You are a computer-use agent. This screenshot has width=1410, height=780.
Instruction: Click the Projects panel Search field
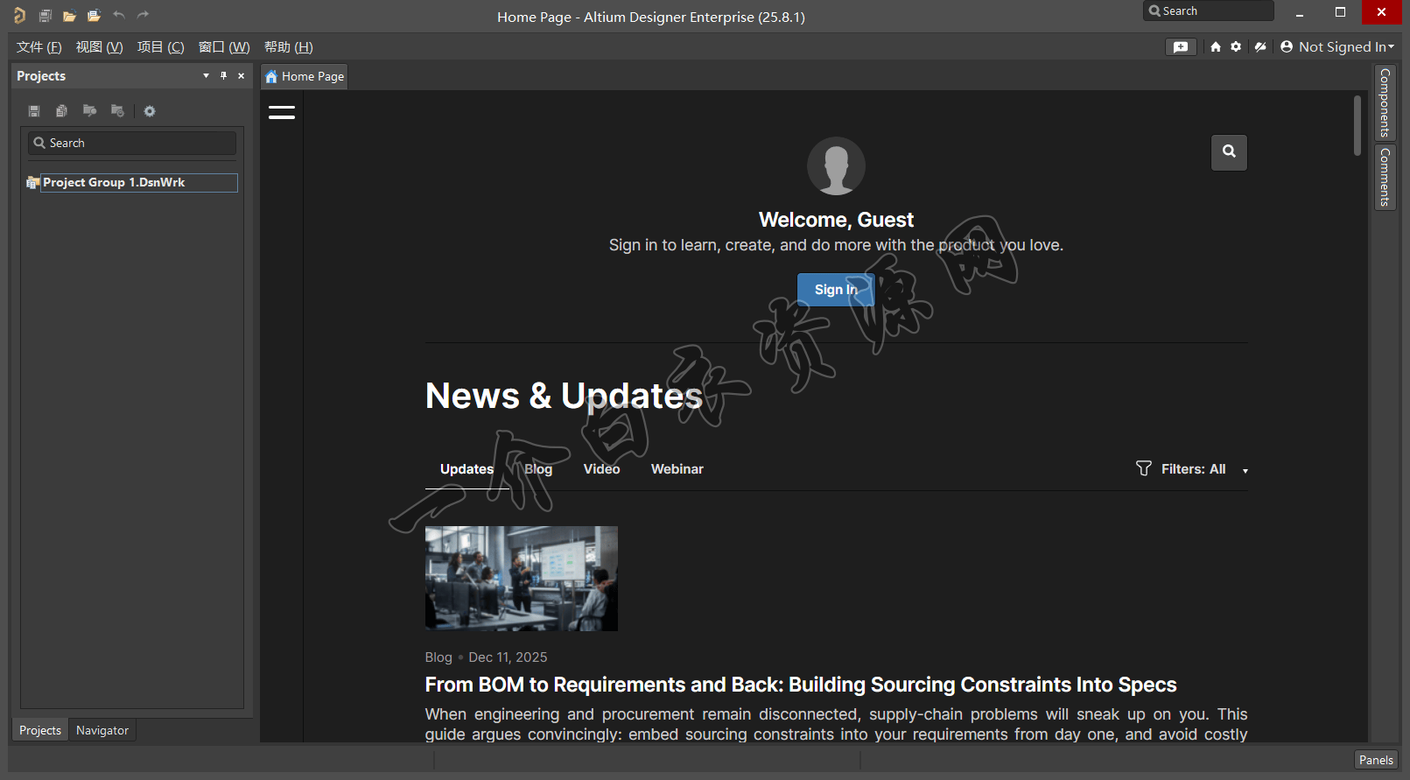point(133,143)
